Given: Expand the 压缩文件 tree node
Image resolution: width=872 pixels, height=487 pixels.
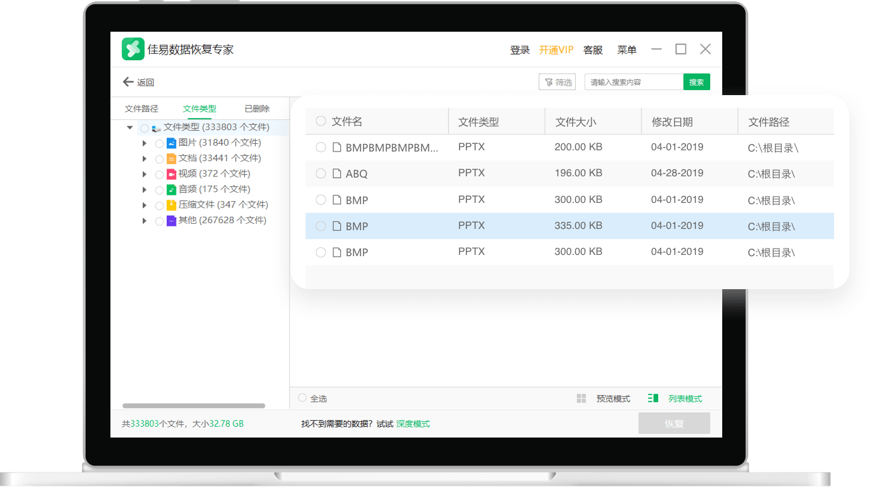Looking at the screenshot, I should (x=144, y=205).
